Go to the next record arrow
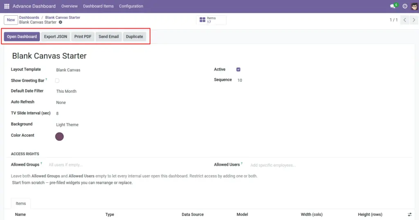 click(414, 20)
